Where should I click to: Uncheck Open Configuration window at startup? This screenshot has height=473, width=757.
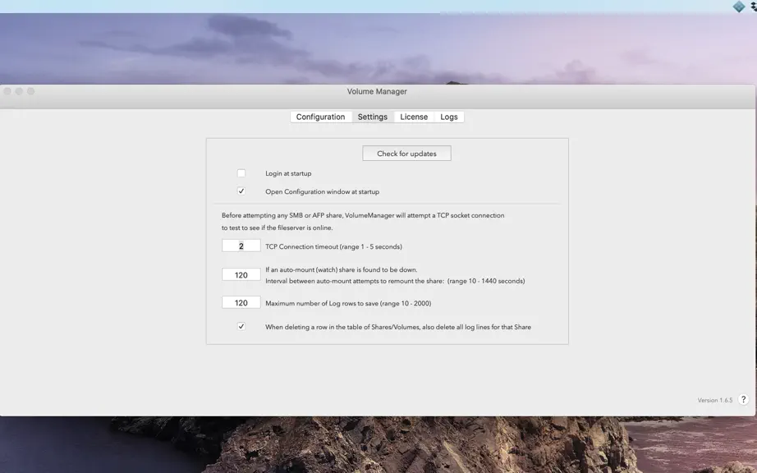241,191
